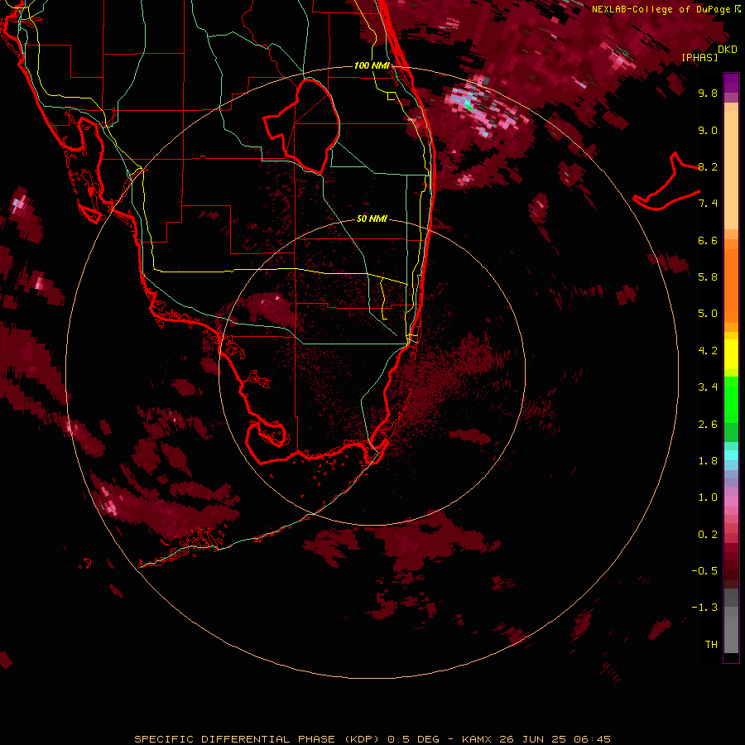Click the DKD [PHAS] legend header

(709, 53)
